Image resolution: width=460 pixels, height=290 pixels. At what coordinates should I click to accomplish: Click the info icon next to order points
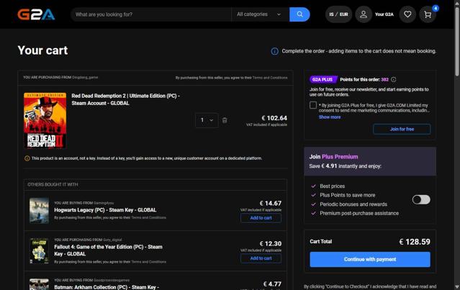click(393, 79)
